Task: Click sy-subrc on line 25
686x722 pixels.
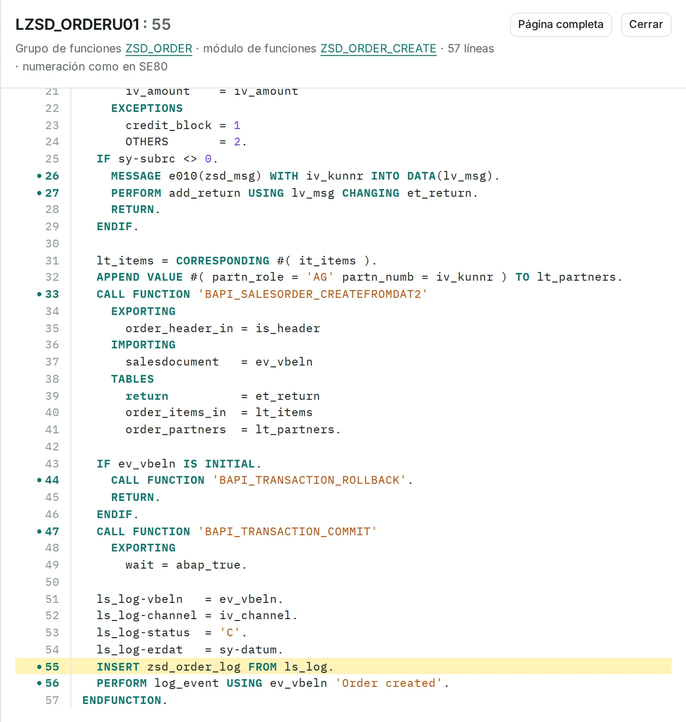Action: click(147, 159)
